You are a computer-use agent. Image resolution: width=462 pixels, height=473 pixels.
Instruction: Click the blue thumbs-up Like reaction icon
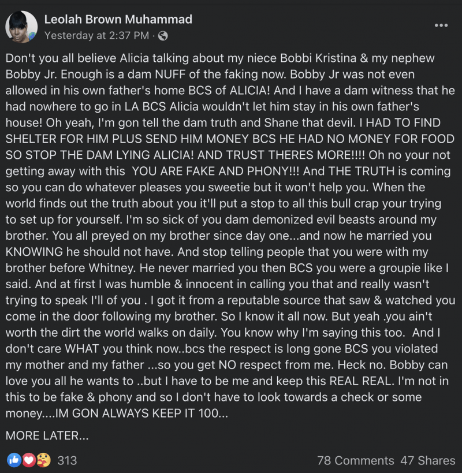tap(14, 460)
